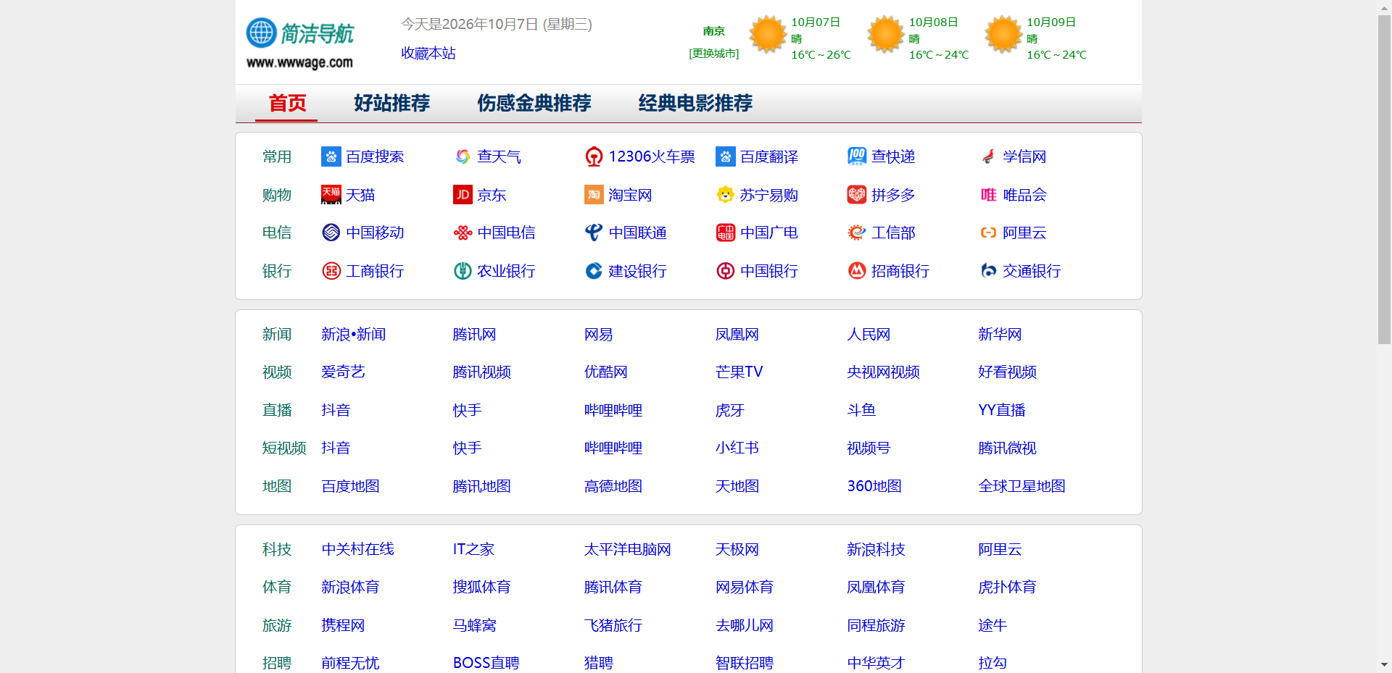Open the 首页 tab
The height and width of the screenshot is (673, 1392).
click(287, 103)
